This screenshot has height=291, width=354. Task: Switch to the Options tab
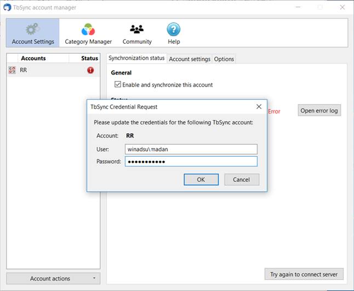coord(224,59)
